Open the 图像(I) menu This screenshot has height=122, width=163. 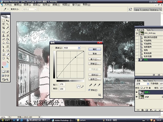27,5
